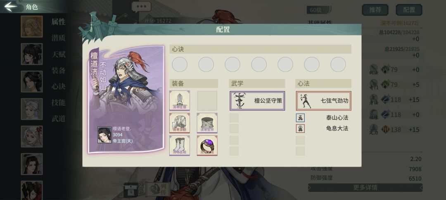446x200 pixels.
Task: Open the chat bubble icon with three dots
Action: pyautogui.click(x=141, y=7)
